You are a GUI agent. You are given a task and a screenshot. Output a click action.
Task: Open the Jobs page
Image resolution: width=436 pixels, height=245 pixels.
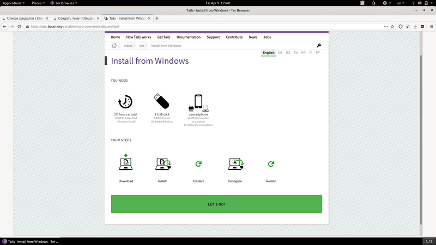[x=267, y=37]
